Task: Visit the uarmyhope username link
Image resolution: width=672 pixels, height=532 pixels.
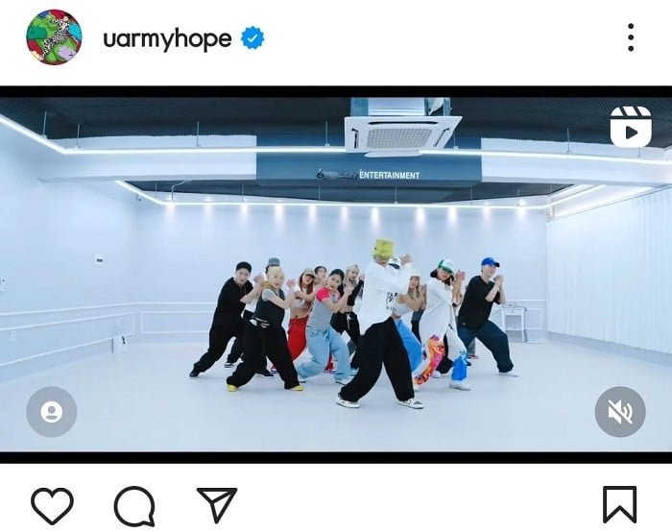Action: click(167, 39)
